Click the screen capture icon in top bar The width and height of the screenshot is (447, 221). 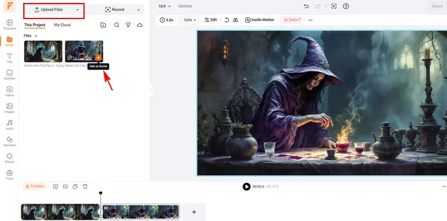pyautogui.click(x=334, y=7)
